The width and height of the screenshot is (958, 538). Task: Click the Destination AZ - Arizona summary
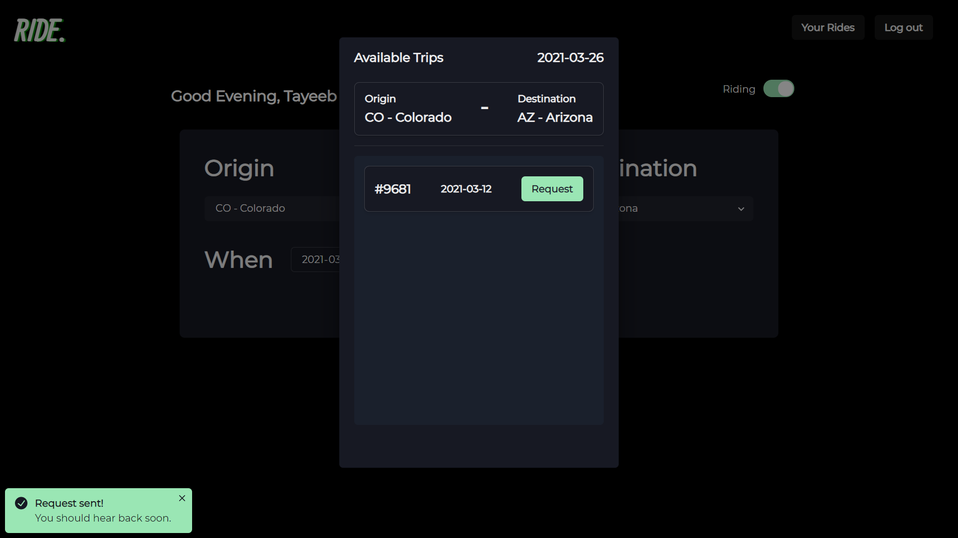coord(555,109)
